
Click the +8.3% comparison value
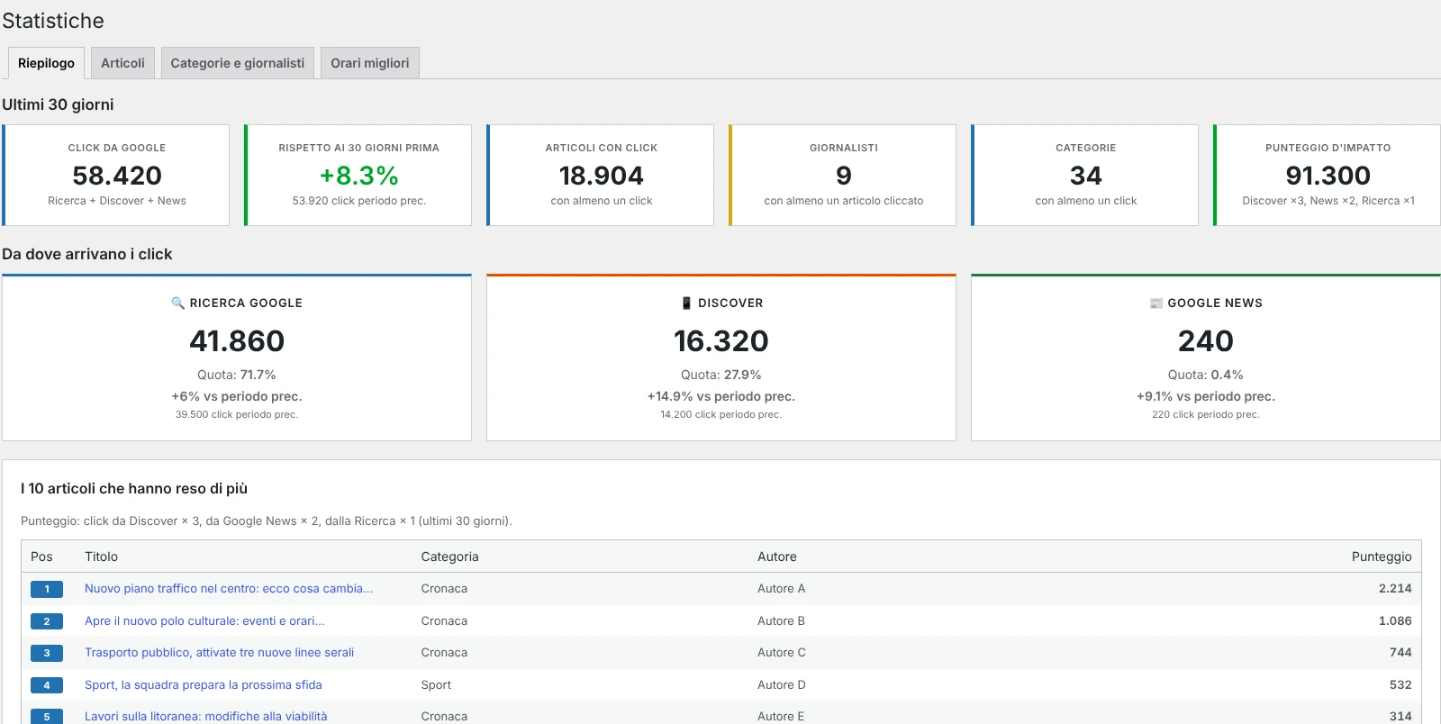click(x=359, y=176)
